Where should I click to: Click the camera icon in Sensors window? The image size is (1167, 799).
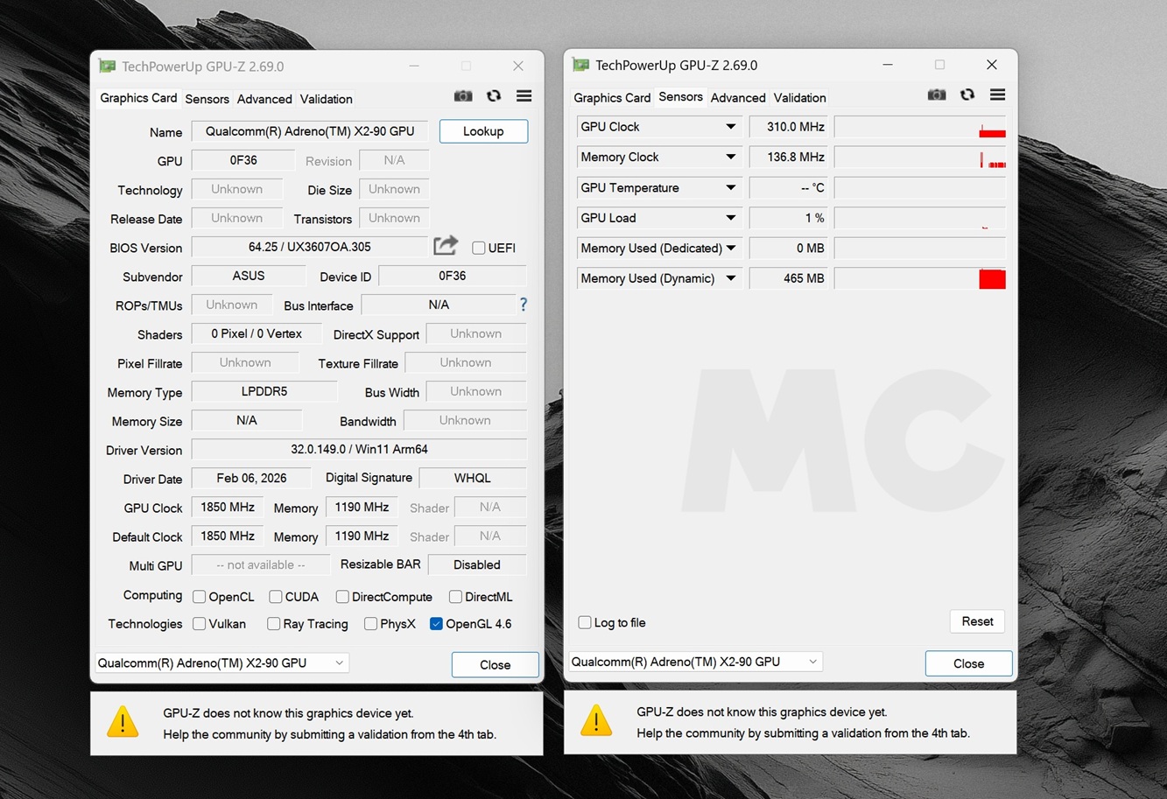pos(937,95)
